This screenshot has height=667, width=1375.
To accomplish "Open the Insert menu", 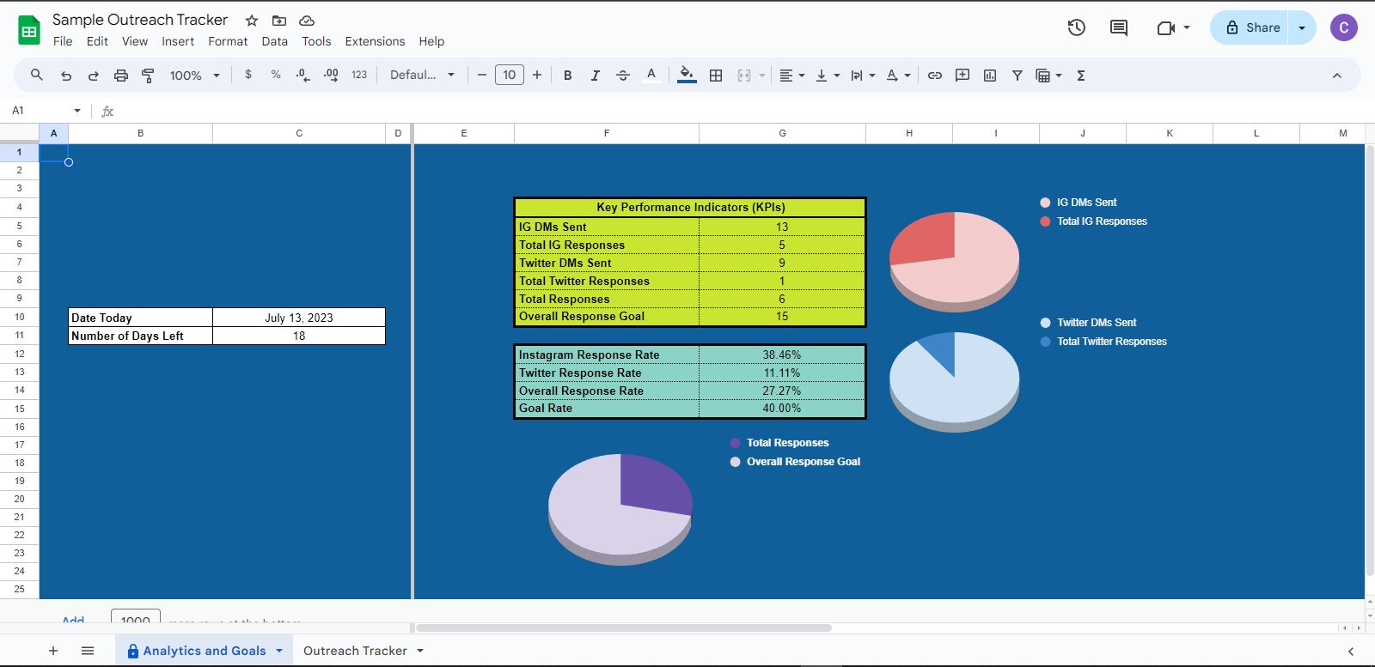I will pos(178,41).
